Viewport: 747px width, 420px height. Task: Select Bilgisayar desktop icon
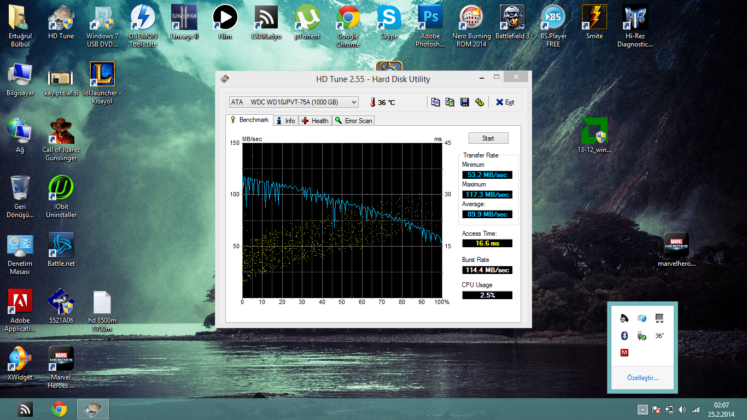(x=20, y=79)
